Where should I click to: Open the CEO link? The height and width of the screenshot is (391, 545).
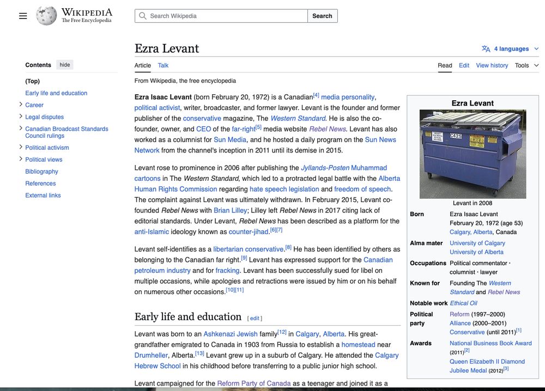tap(203, 129)
